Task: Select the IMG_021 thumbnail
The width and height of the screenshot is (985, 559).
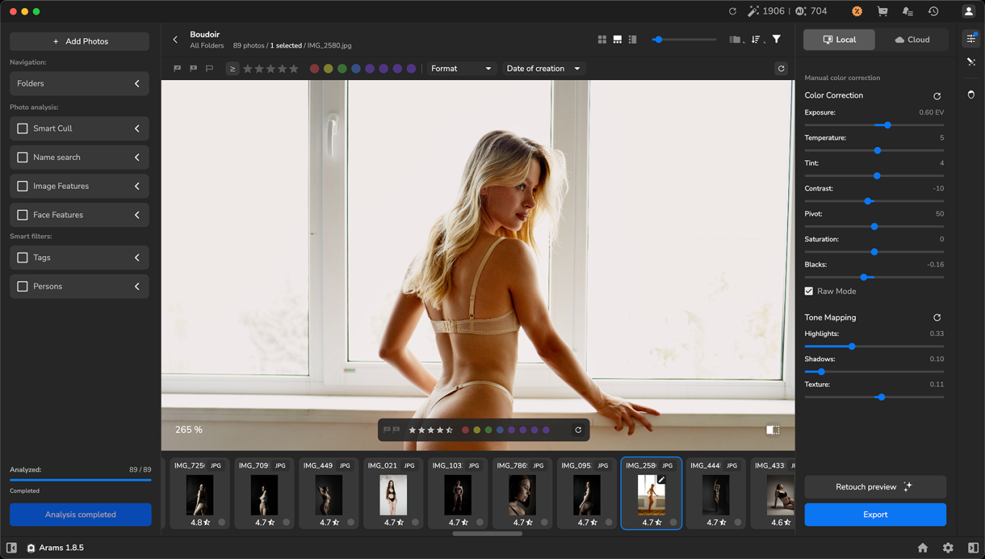Action: [393, 493]
